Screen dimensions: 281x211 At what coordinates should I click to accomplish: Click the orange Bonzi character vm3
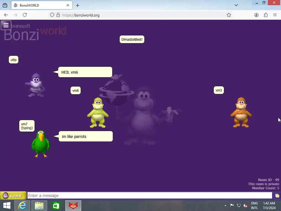click(241, 112)
